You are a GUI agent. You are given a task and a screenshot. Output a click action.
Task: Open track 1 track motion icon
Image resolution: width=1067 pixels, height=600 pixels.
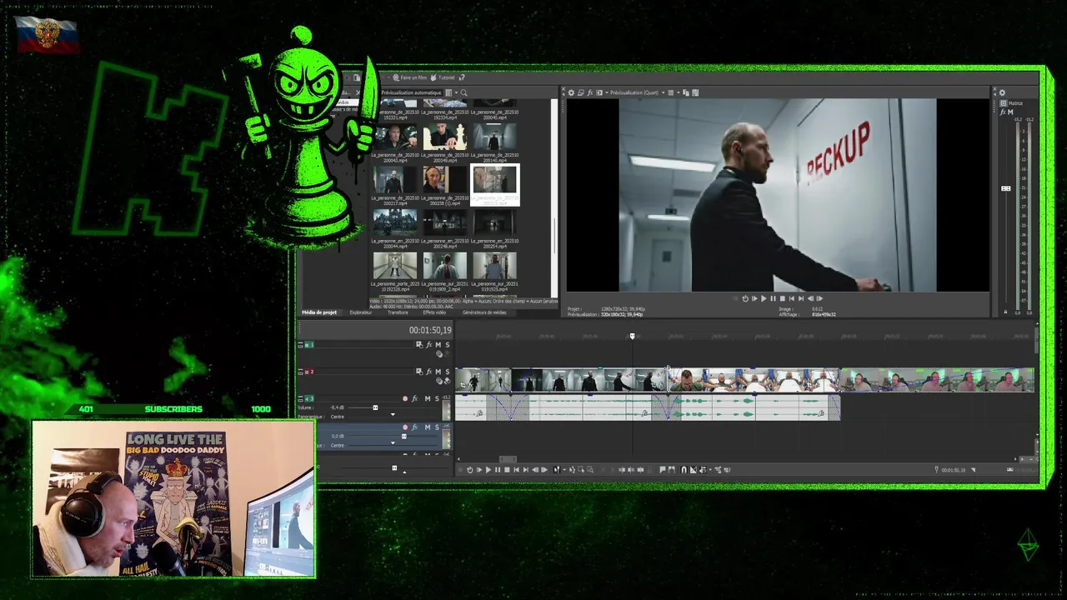click(x=419, y=345)
